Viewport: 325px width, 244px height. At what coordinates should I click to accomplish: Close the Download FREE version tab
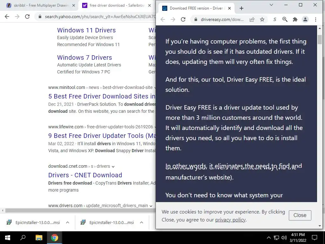(x=229, y=8)
